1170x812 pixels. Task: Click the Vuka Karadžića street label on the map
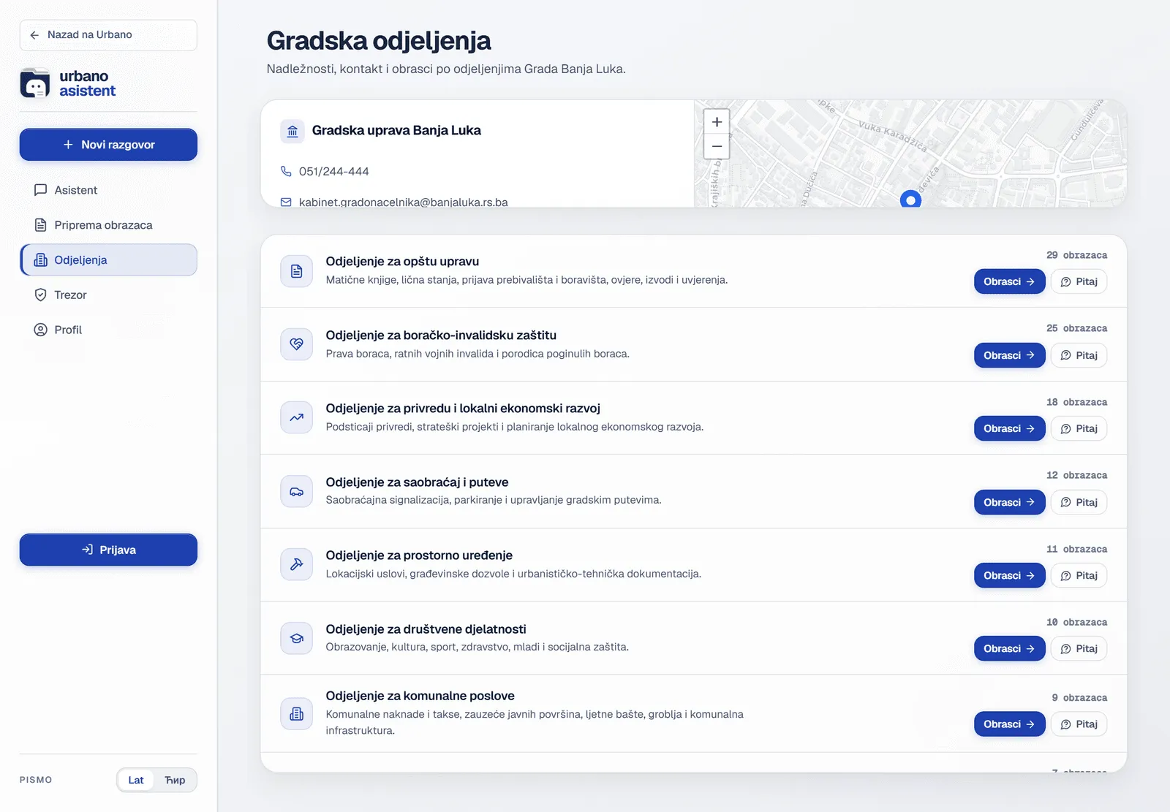tap(892, 137)
